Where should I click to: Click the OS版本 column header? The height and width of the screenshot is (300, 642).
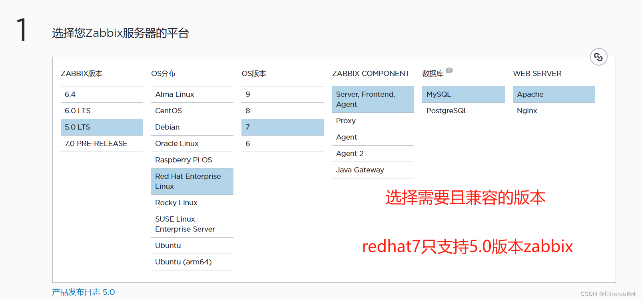click(x=254, y=74)
